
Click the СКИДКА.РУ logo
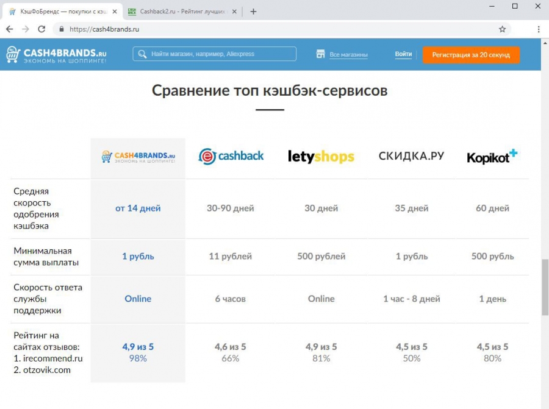click(411, 155)
